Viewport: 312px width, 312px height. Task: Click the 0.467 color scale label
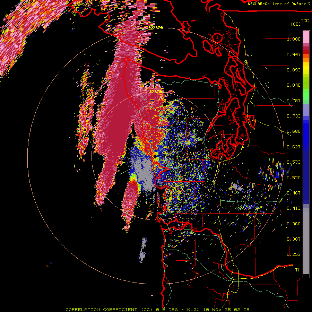[x=294, y=193]
